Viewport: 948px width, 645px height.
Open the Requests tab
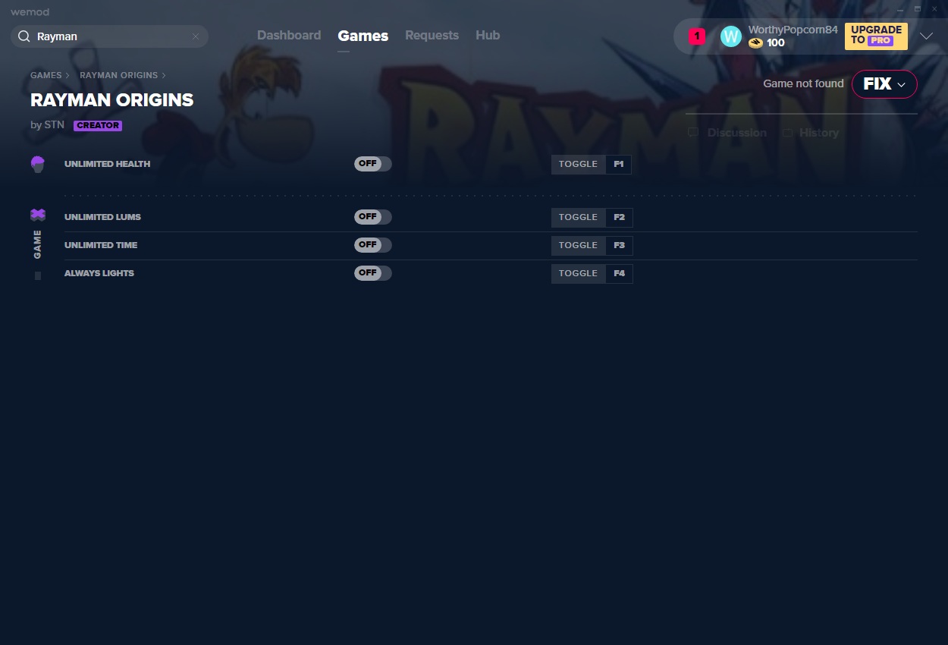(432, 36)
